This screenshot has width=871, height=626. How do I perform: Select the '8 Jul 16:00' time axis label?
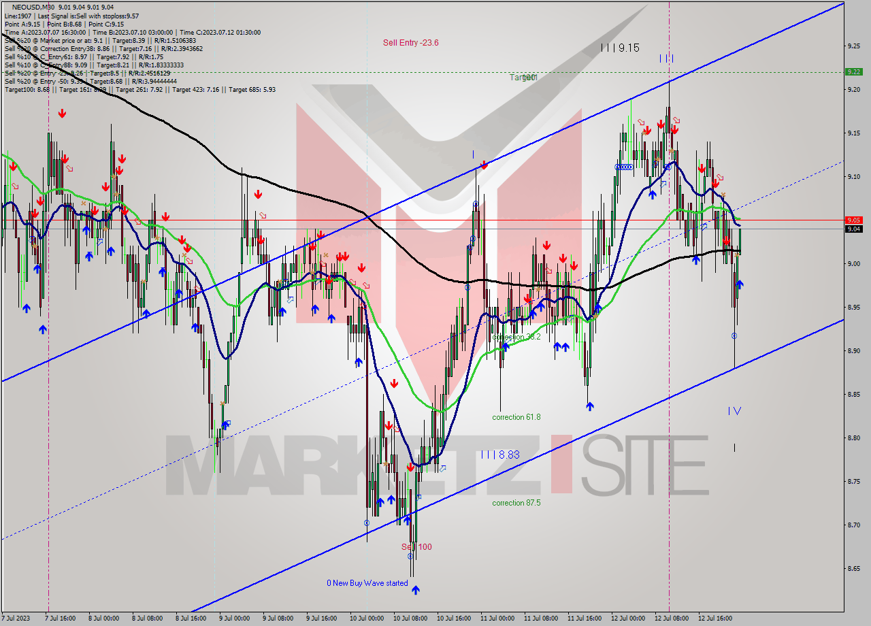click(x=191, y=619)
